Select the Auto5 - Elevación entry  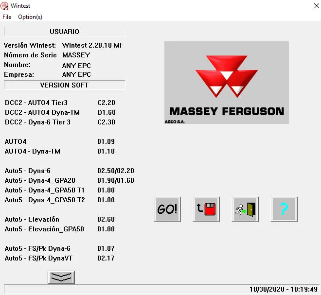point(32,219)
